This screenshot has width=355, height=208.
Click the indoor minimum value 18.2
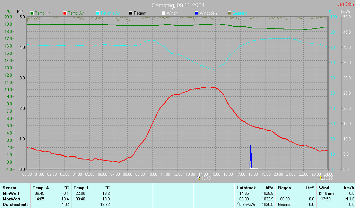106,193
